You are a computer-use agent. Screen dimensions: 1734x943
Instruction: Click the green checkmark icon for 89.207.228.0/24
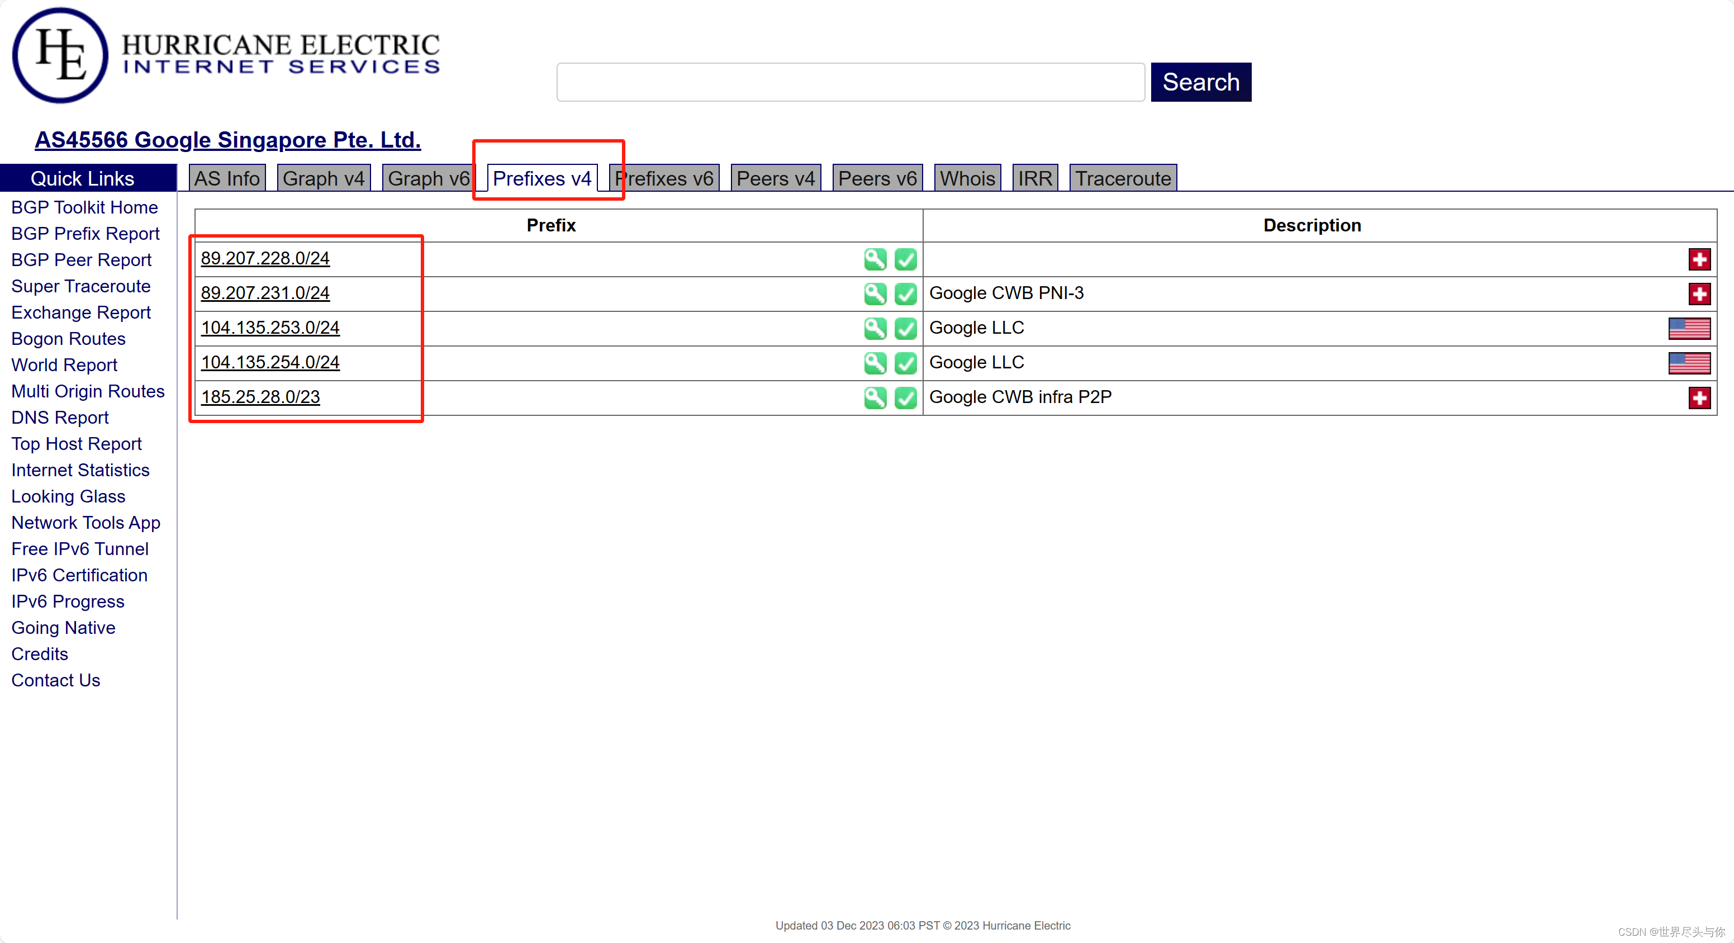click(x=905, y=259)
